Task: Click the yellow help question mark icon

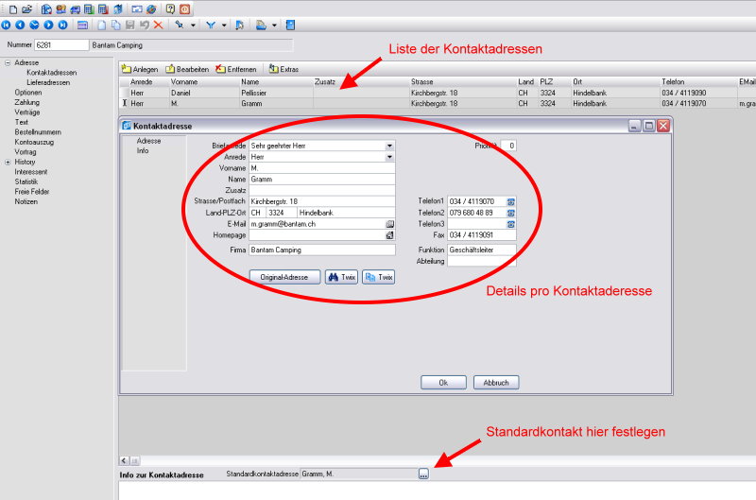Action: coord(170,9)
